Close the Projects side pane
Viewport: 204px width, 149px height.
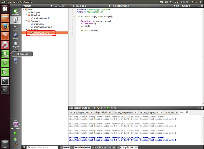pyautogui.click(x=66, y=6)
